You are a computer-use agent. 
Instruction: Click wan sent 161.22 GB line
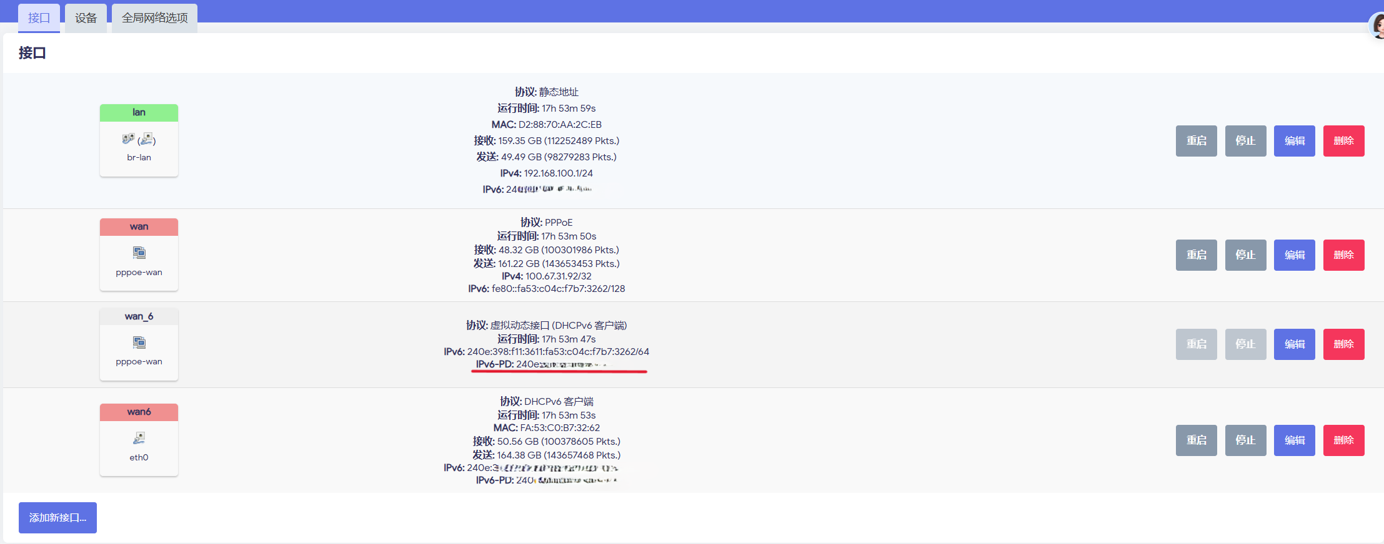[546, 264]
